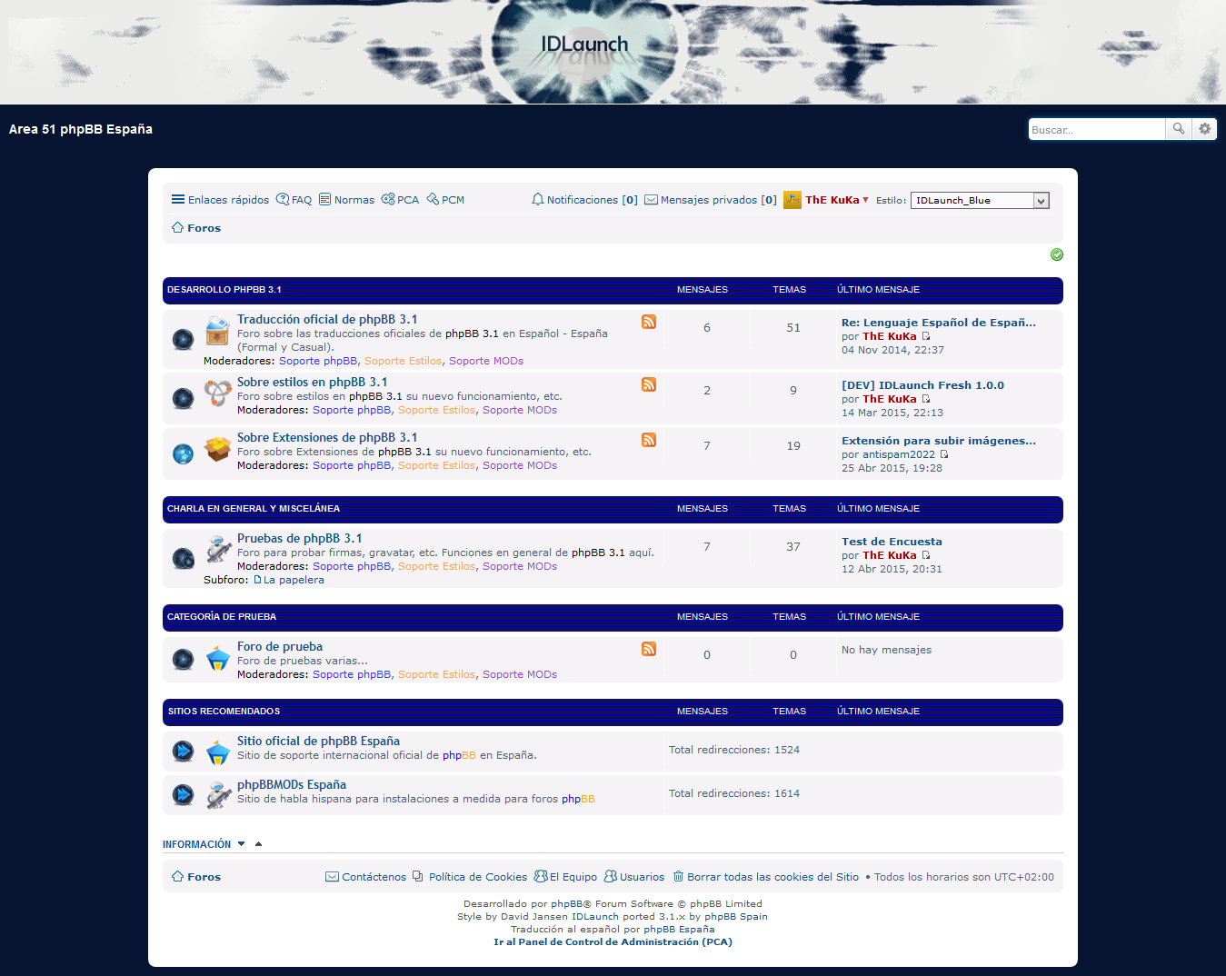Open Traducción oficial de phpBB 3.1 forum
The width and height of the screenshot is (1226, 976).
pos(327,320)
